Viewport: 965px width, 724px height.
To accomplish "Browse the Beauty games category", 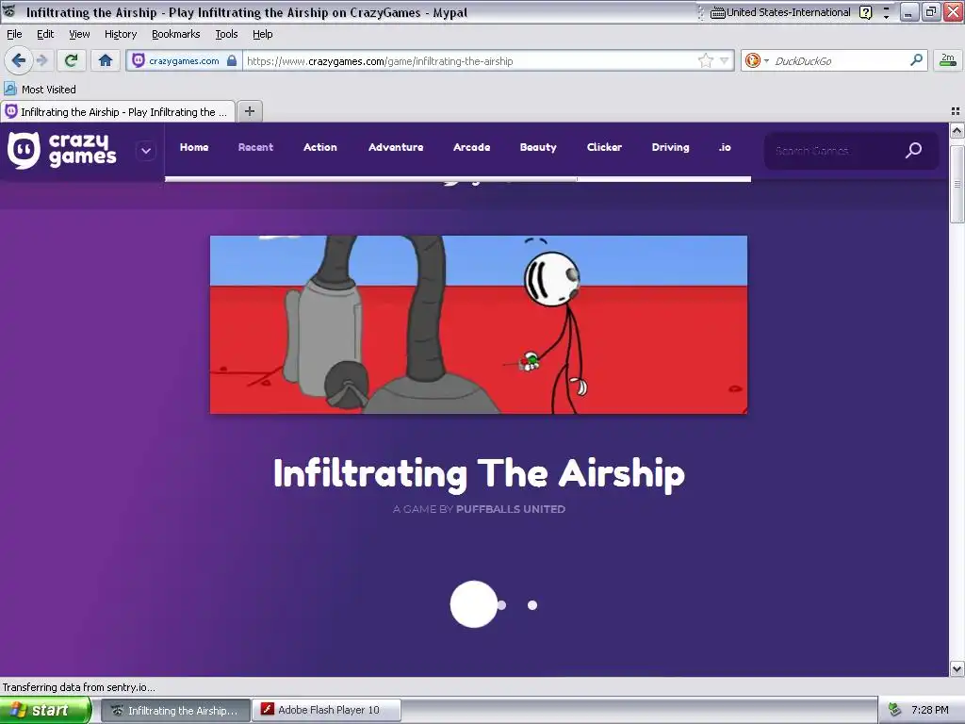I will (x=538, y=147).
